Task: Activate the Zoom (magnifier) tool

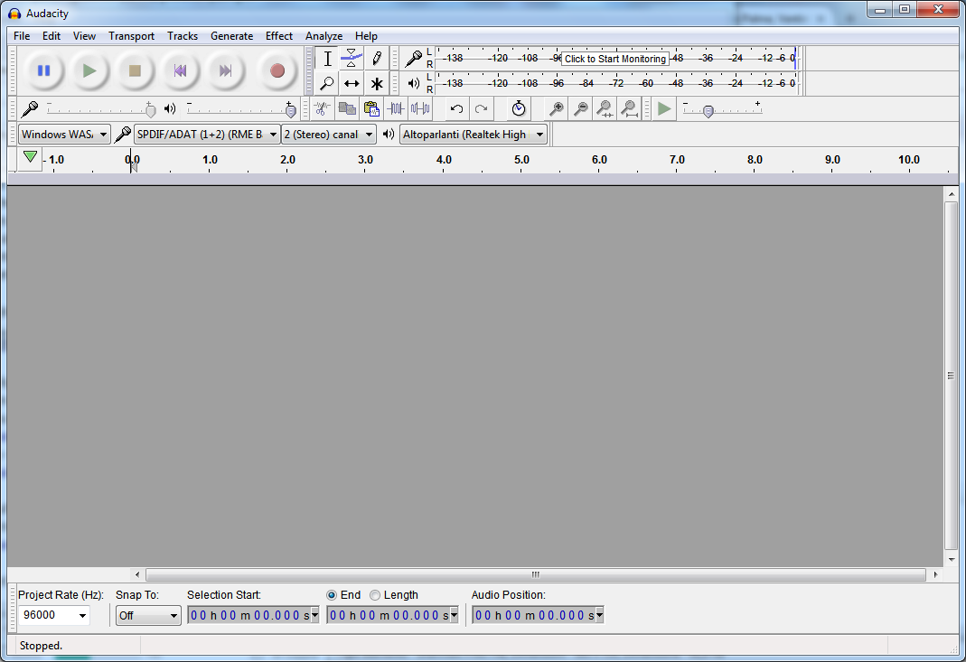Action: point(327,83)
